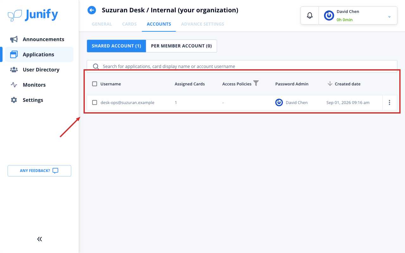Filter Access Policies with funnel icon
405x253 pixels.
tap(256, 83)
